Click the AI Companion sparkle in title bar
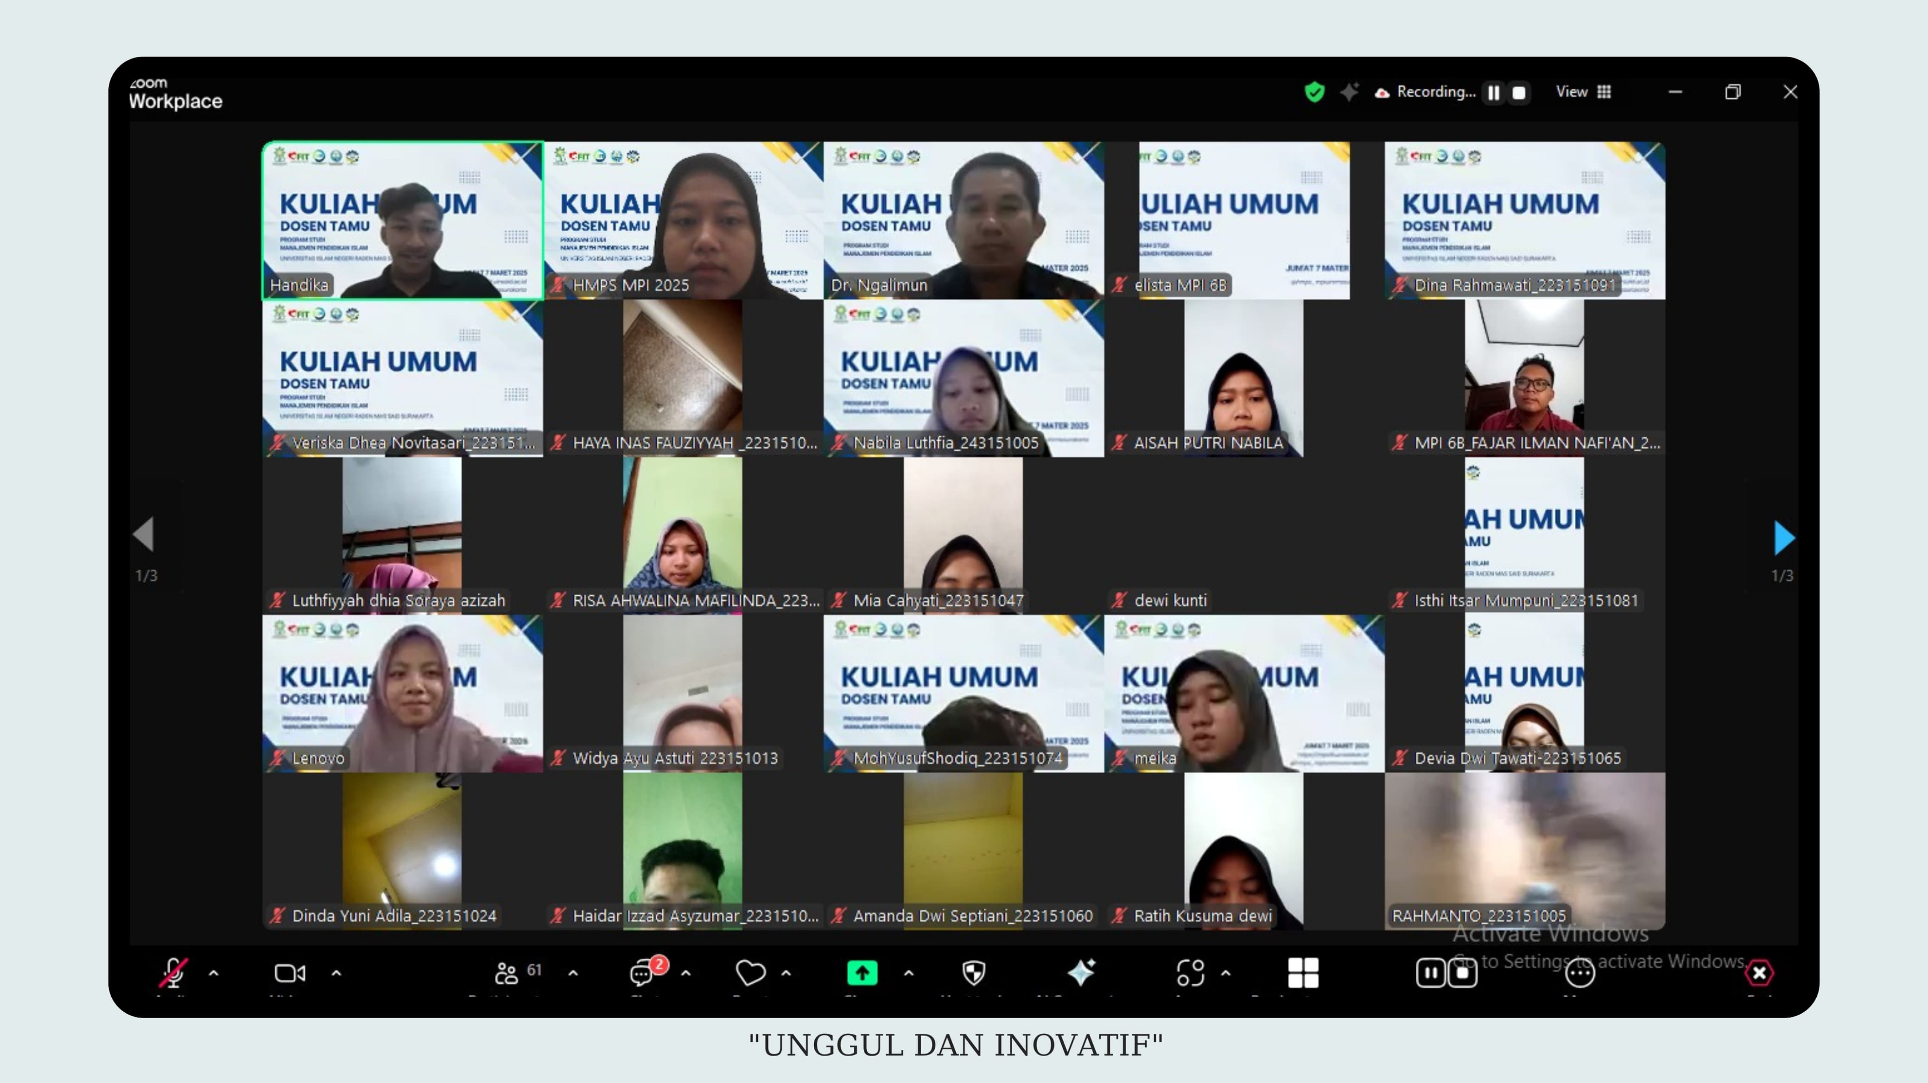 tap(1349, 92)
